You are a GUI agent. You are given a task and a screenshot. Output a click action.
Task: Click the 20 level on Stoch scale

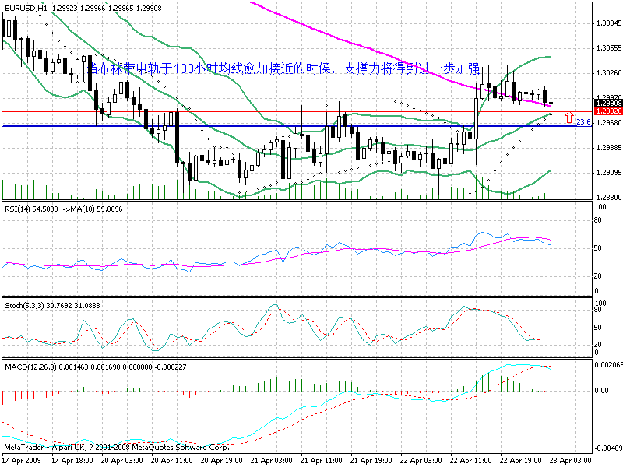pos(597,345)
